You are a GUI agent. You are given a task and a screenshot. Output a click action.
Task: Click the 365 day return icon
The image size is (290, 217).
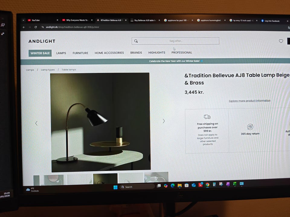[250, 127]
